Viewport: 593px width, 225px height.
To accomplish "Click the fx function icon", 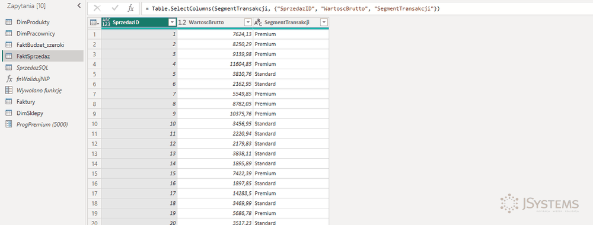I will 131,8.
